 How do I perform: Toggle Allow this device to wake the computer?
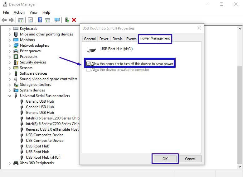[88, 70]
